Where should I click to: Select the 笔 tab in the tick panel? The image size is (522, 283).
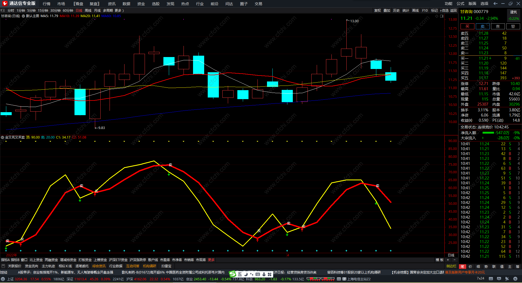tap(462, 266)
